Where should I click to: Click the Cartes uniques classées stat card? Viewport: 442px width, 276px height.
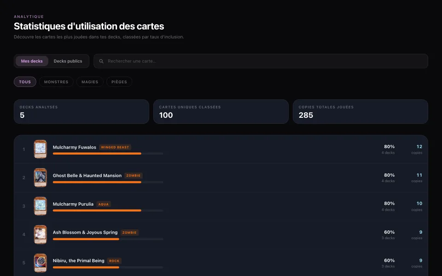[221, 111]
